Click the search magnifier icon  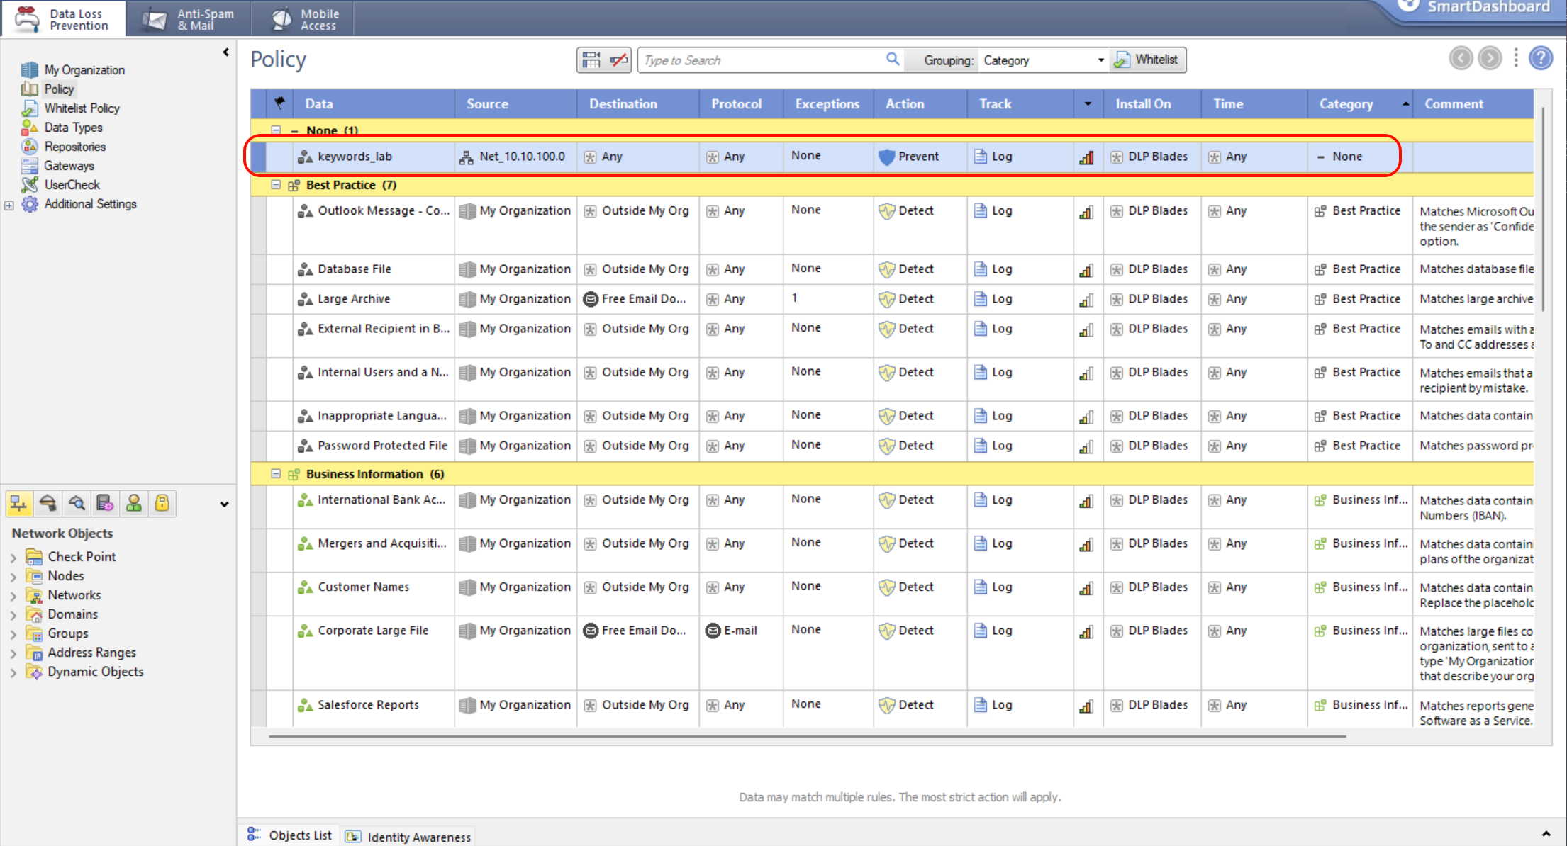pos(893,60)
